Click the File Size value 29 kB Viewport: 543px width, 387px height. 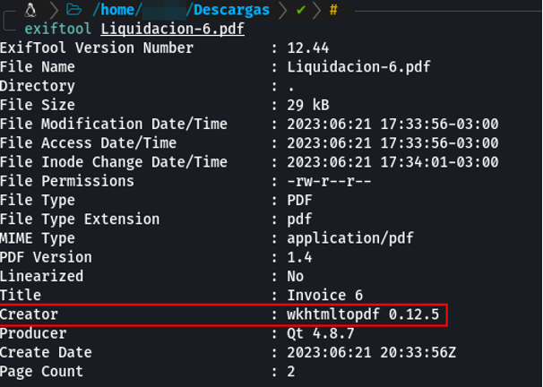309,105
